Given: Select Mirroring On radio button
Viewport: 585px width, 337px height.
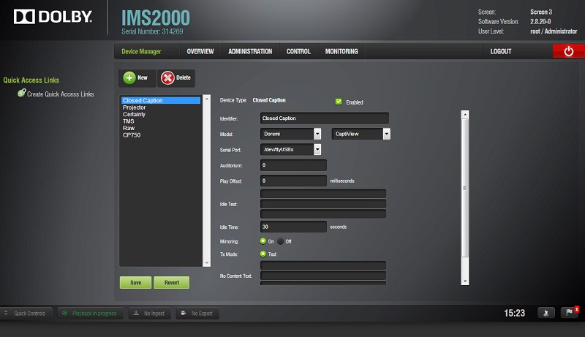Looking at the screenshot, I should (263, 241).
